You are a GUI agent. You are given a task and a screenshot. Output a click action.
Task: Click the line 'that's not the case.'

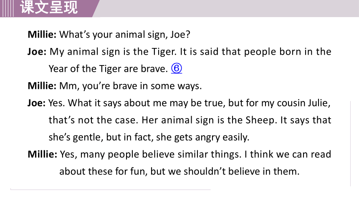(x=190, y=120)
